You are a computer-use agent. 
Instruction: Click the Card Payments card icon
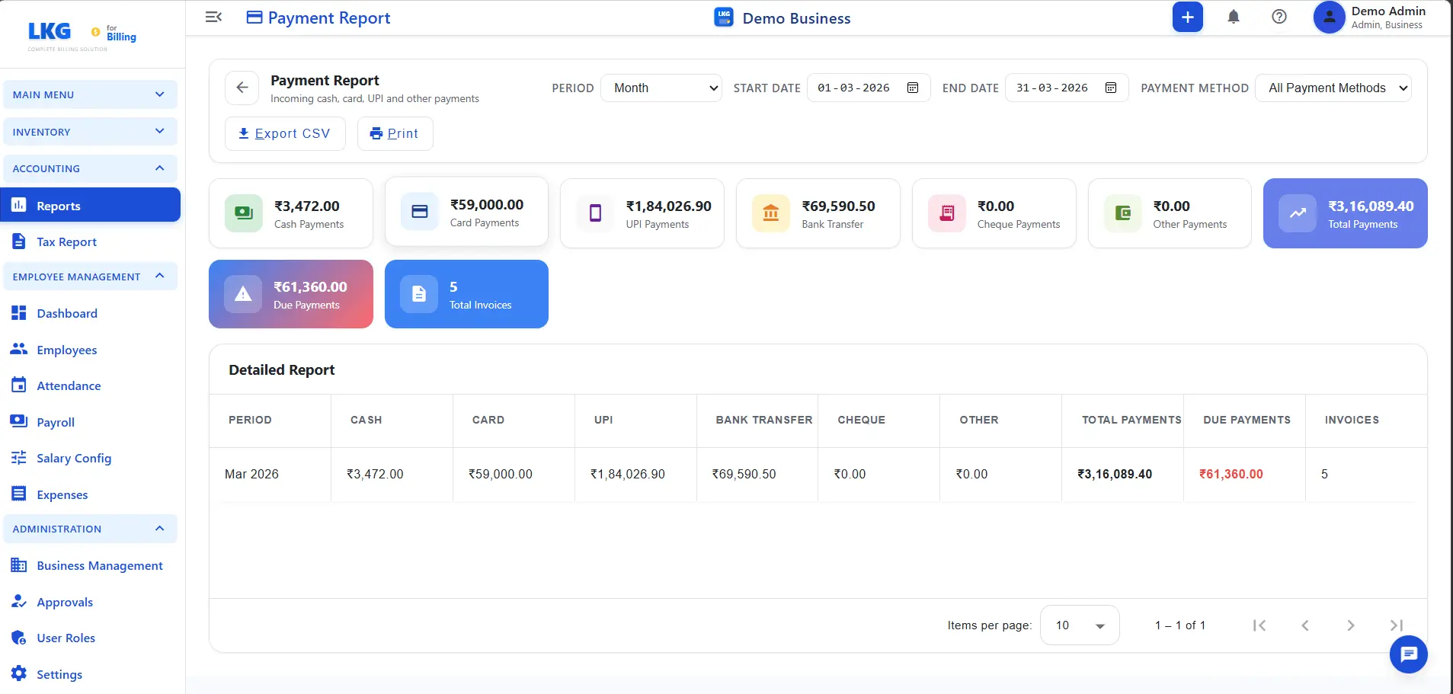420,211
